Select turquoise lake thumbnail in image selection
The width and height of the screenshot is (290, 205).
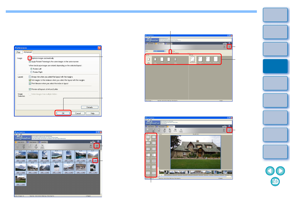point(81,155)
